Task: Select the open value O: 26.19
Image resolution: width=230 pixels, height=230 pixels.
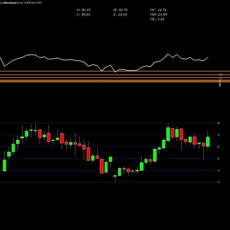Action: click(84, 10)
